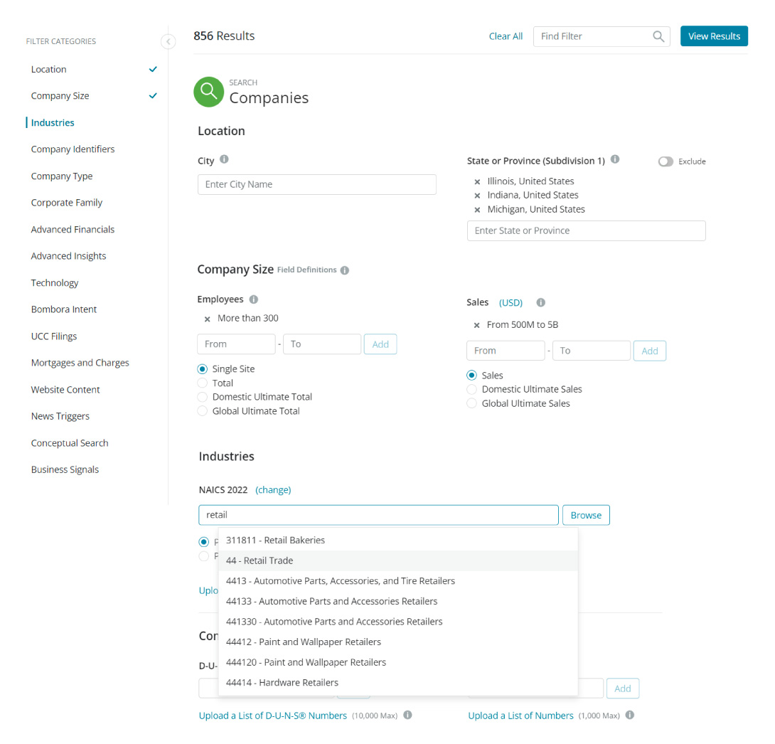The height and width of the screenshot is (744, 775).
Task: Toggle the Exclude switch for states
Action: [666, 161]
